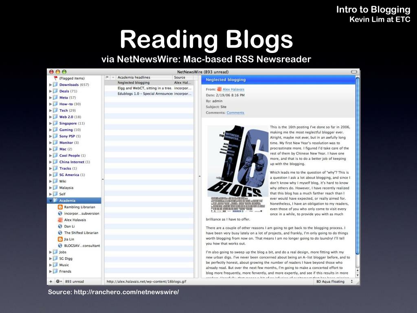Click the favicon next to From Alex Halavais
This screenshot has height=313, width=417.
tap(219, 89)
